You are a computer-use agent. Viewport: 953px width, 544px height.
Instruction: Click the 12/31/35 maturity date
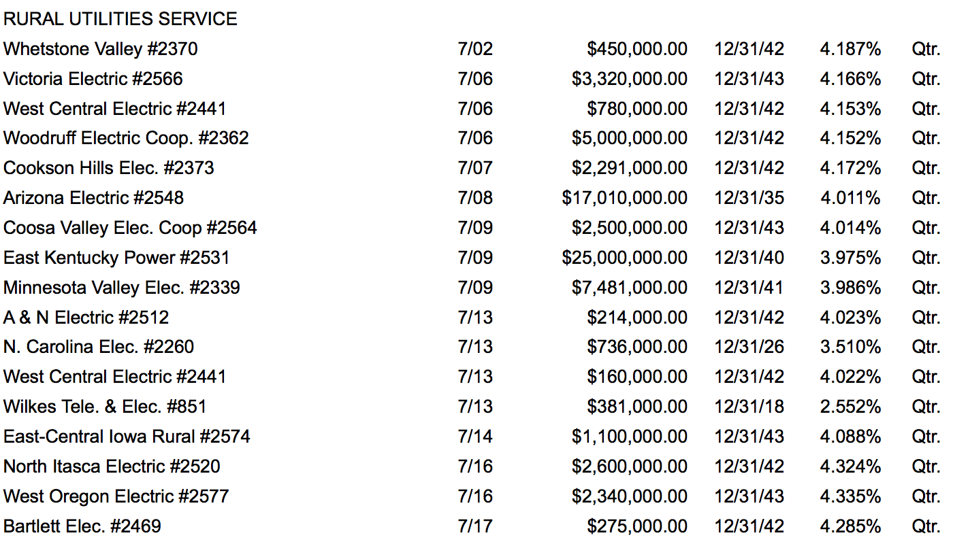[749, 198]
